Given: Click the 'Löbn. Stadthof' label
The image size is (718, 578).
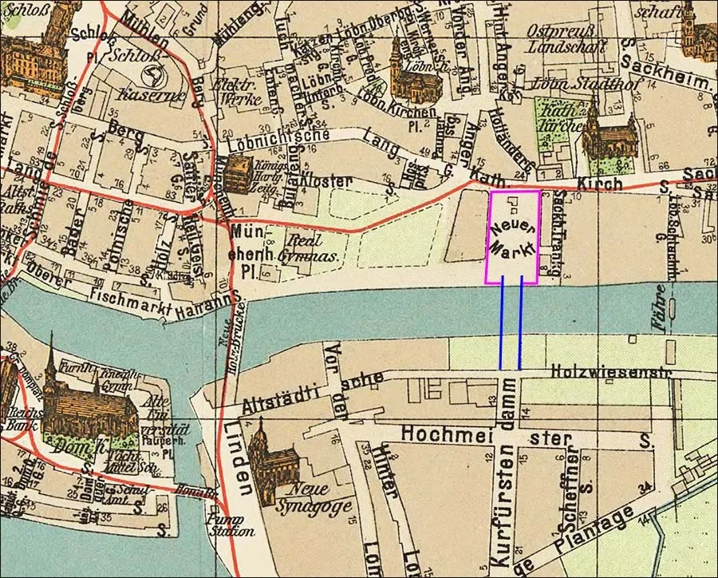Looking at the screenshot, I should 587,85.
